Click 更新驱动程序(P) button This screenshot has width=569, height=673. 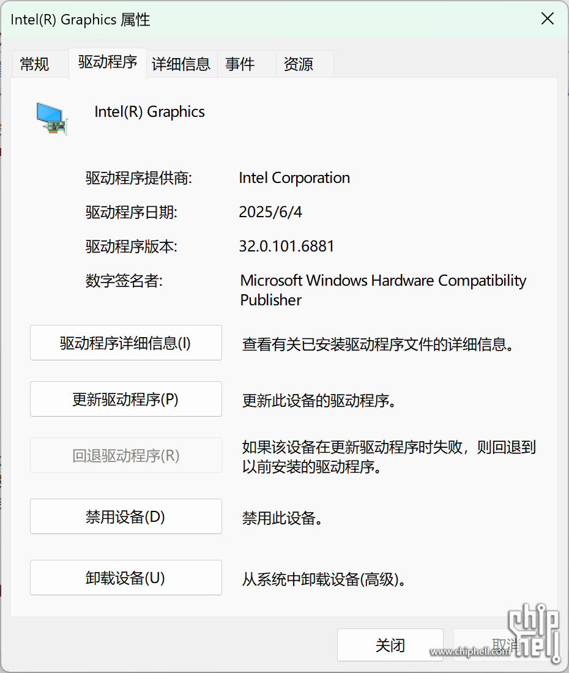pos(125,399)
